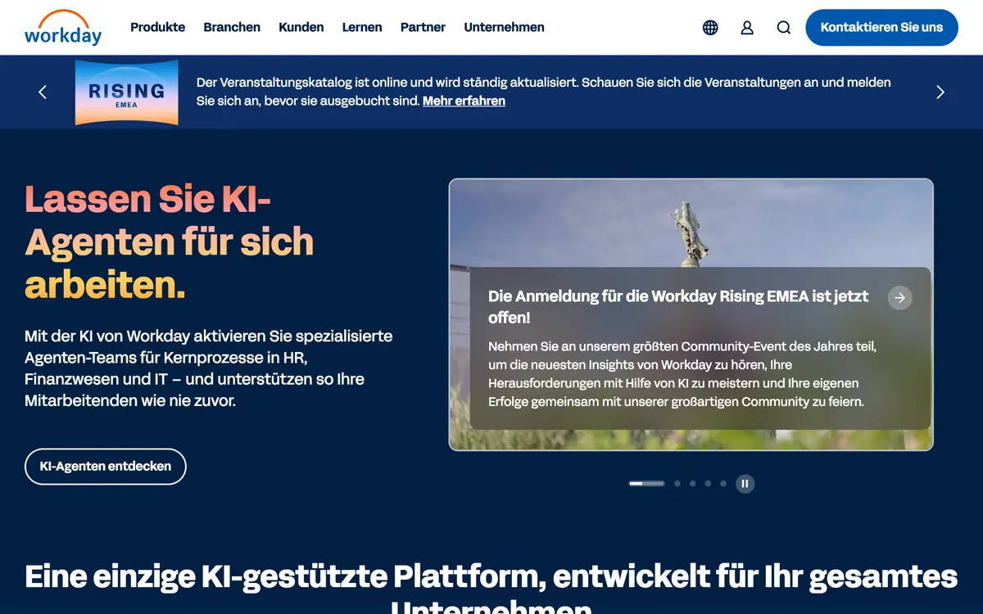Open the Unternehmen menu
983x614 pixels.
504,27
